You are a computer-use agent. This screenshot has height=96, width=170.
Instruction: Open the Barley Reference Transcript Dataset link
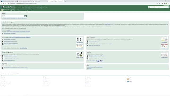point(95,67)
